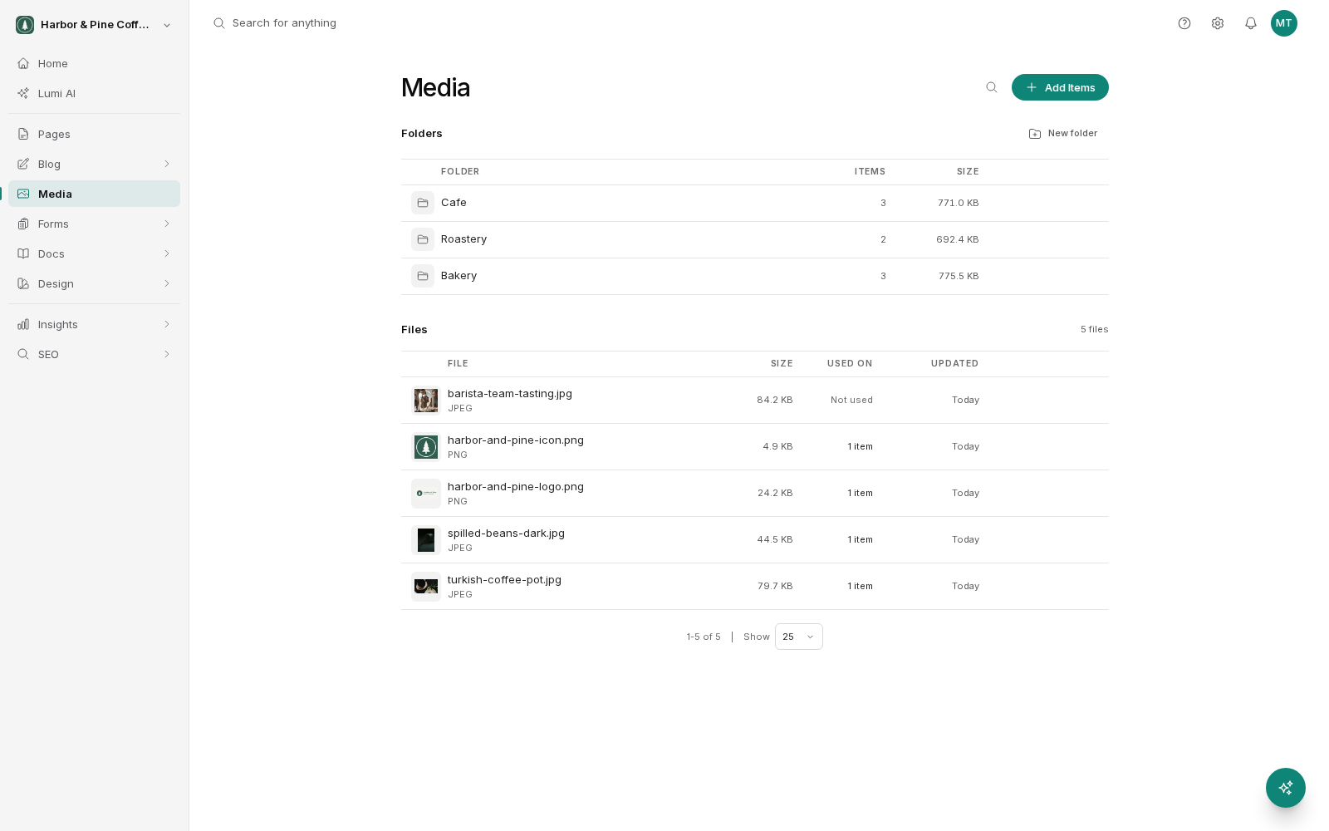The height and width of the screenshot is (831, 1329).
Task: Open the '1 item' link for harbor-and-pine-icon.png
Action: 860,446
